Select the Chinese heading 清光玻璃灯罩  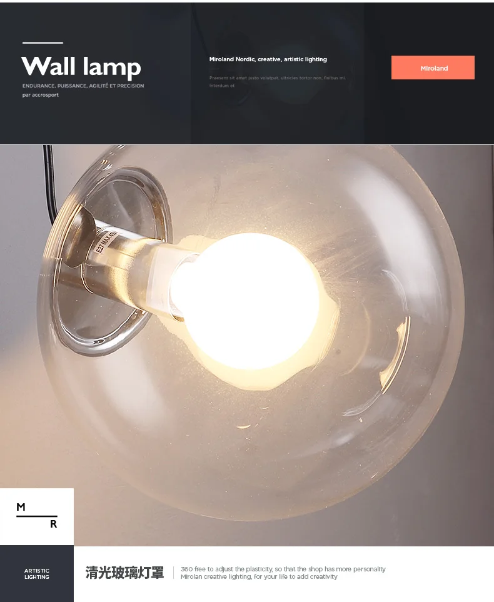coord(124,573)
